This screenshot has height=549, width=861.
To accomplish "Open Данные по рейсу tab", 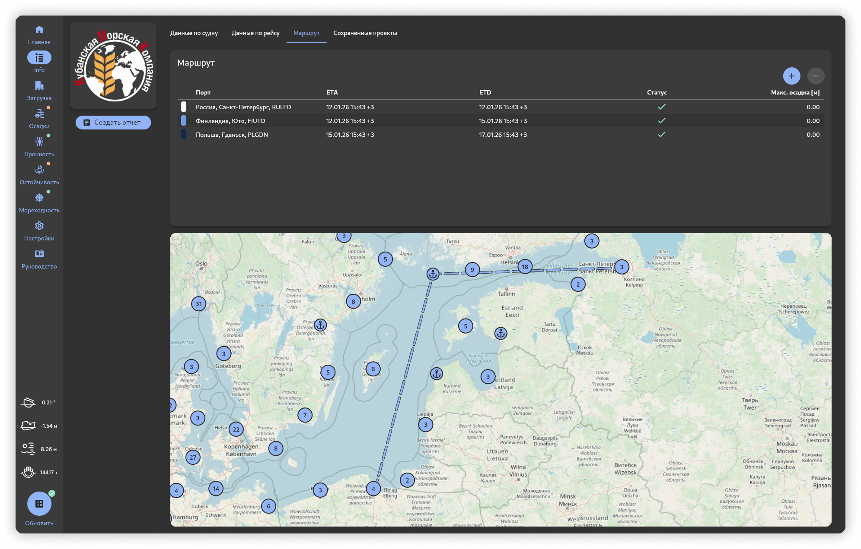I will pos(255,33).
